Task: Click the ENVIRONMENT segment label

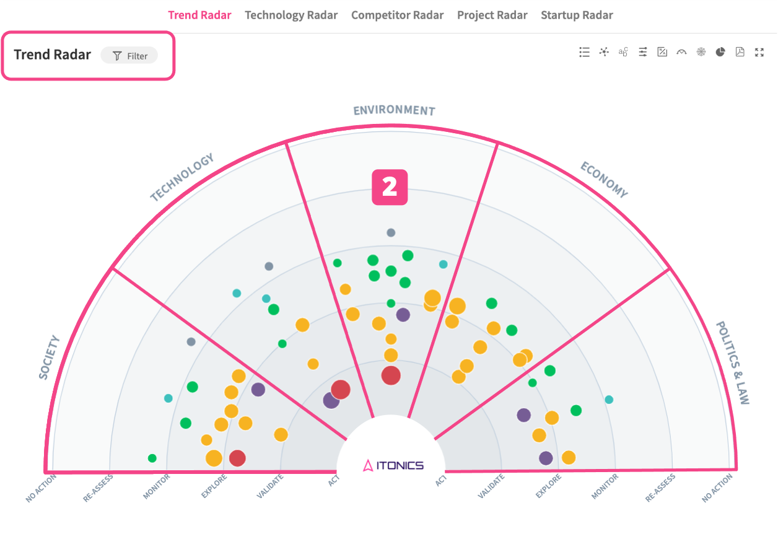Action: [x=394, y=111]
